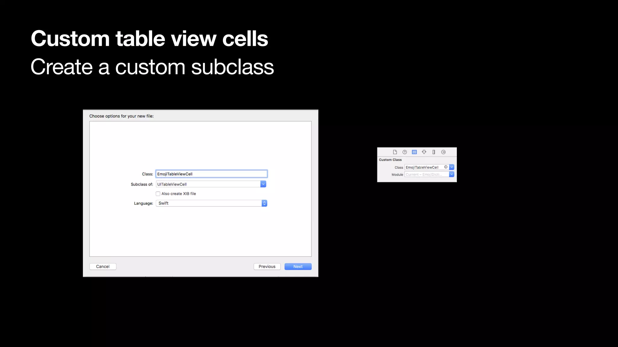The width and height of the screenshot is (618, 347).
Task: Click the Subclass of field containing UITableViewCell
Action: [x=208, y=184]
